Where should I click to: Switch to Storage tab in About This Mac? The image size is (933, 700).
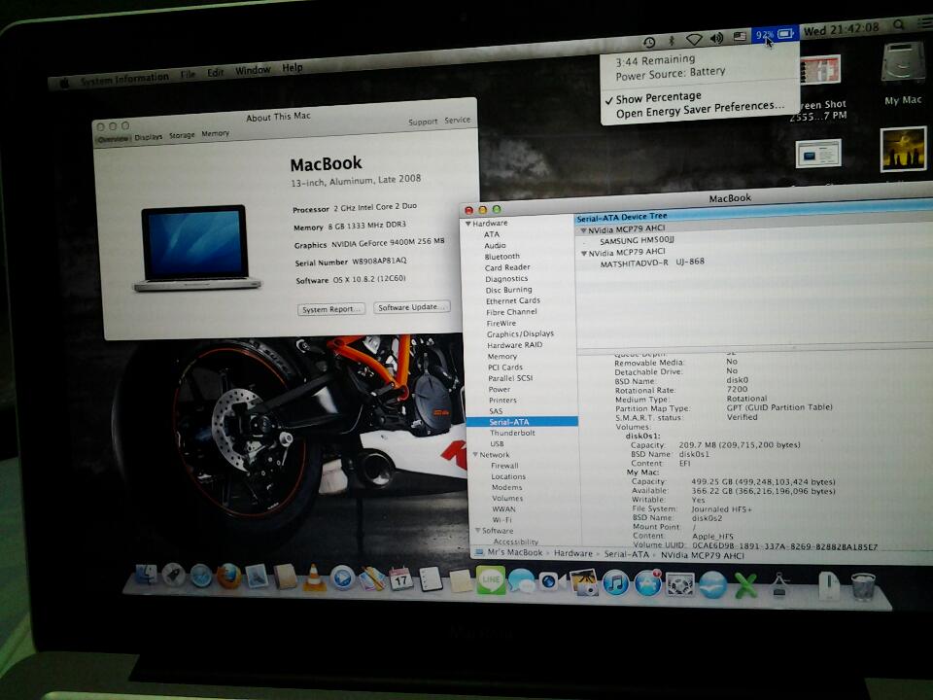[x=182, y=136]
